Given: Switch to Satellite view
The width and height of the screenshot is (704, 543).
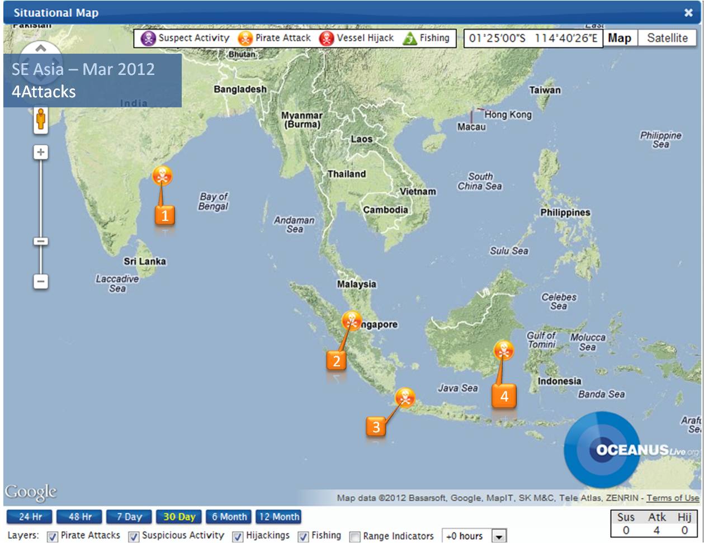Looking at the screenshot, I should click(x=667, y=38).
